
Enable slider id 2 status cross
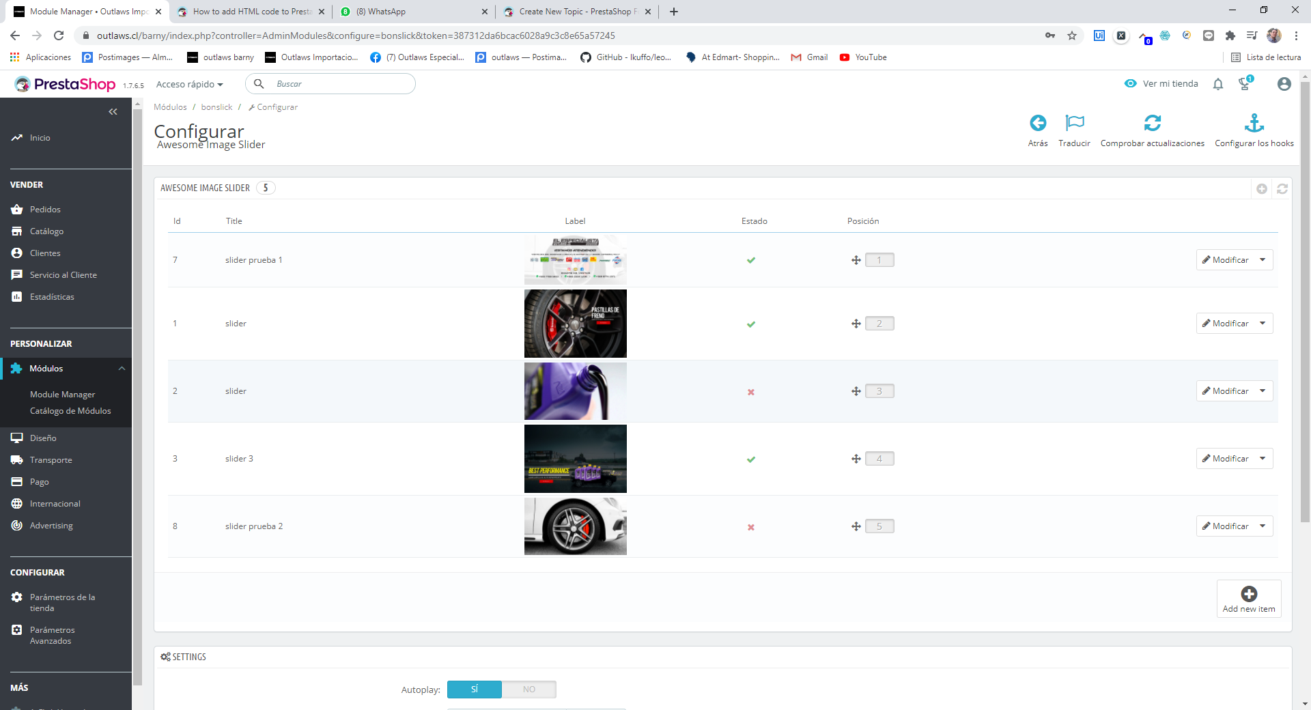pyautogui.click(x=751, y=392)
